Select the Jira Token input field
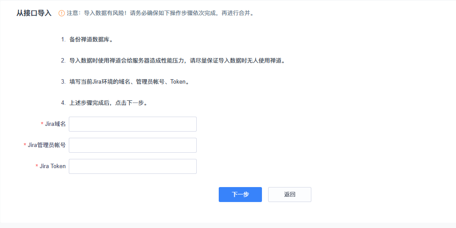Viewport: 456px width, 228px height. (x=132, y=166)
